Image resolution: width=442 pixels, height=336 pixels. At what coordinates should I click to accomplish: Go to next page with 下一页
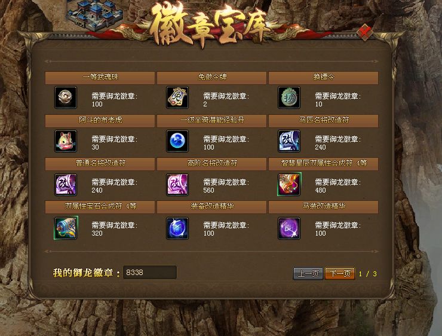pos(340,273)
